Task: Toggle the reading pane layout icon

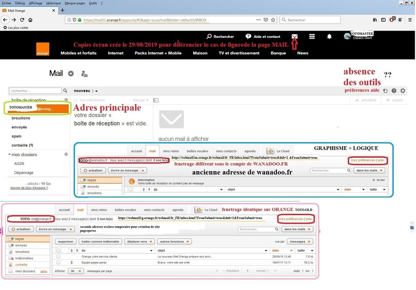Action: pos(156,100)
